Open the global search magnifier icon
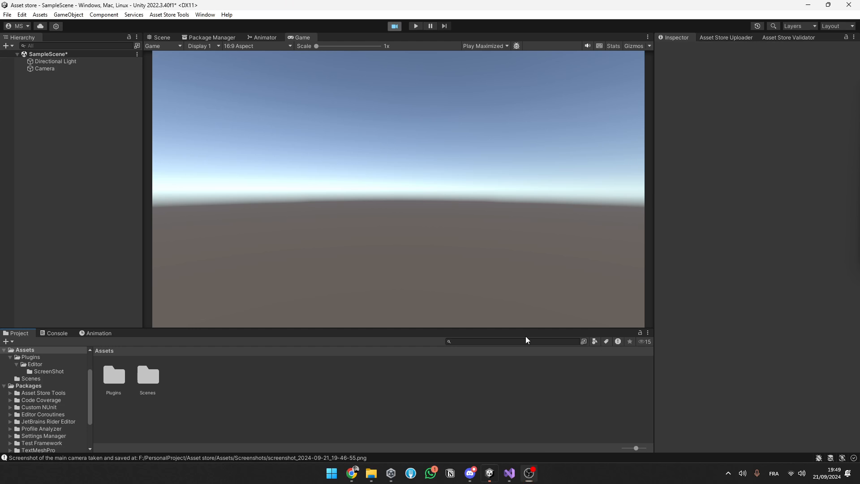860x484 pixels. (773, 26)
